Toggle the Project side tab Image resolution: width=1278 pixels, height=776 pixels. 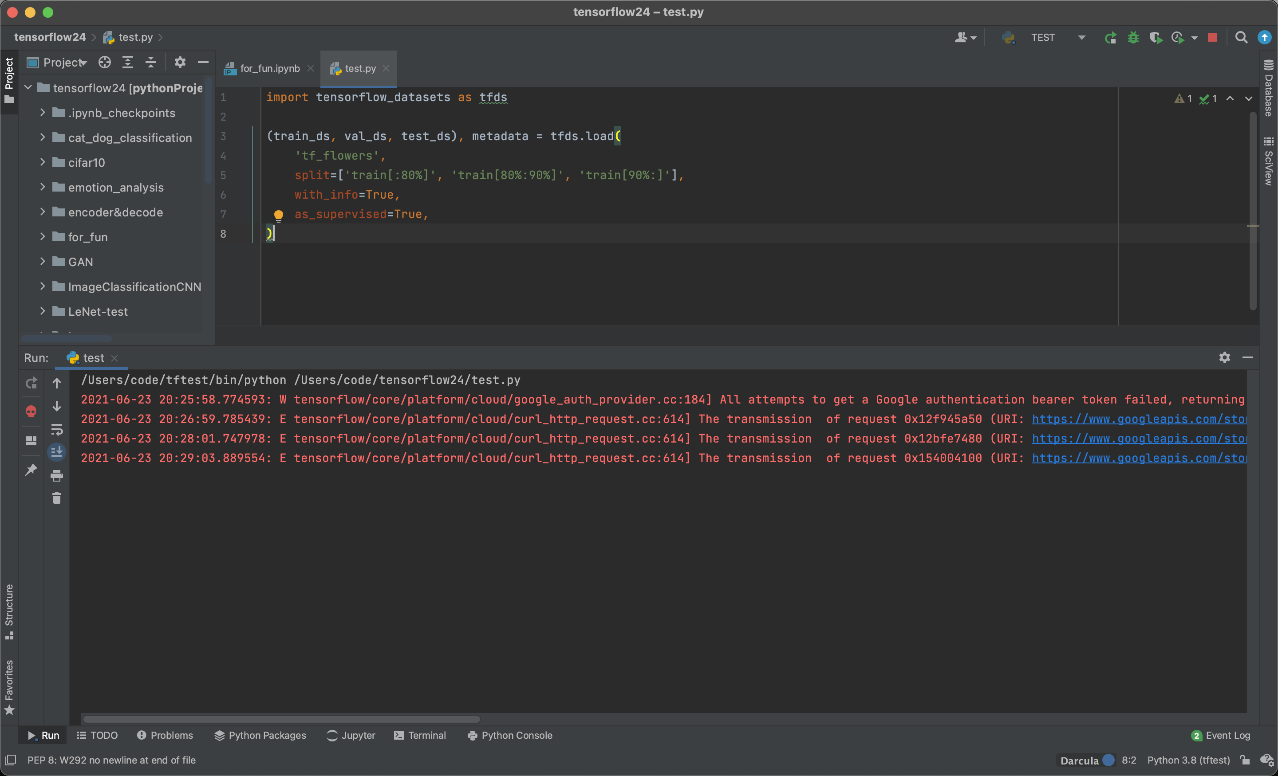9,80
